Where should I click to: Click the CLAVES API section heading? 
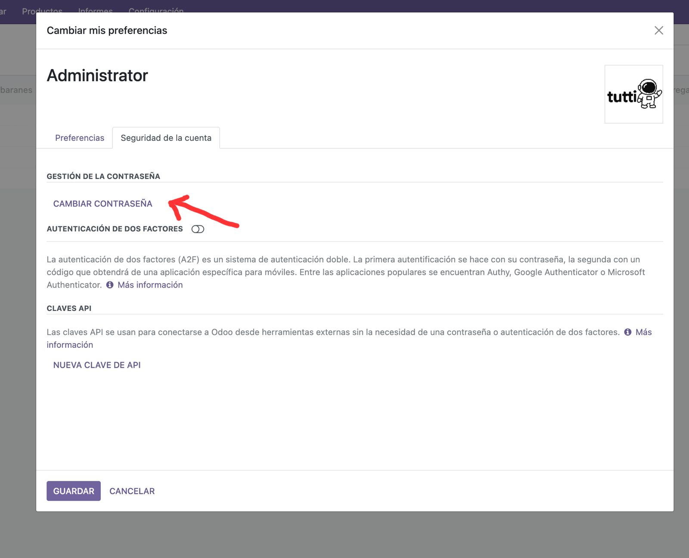tap(69, 308)
